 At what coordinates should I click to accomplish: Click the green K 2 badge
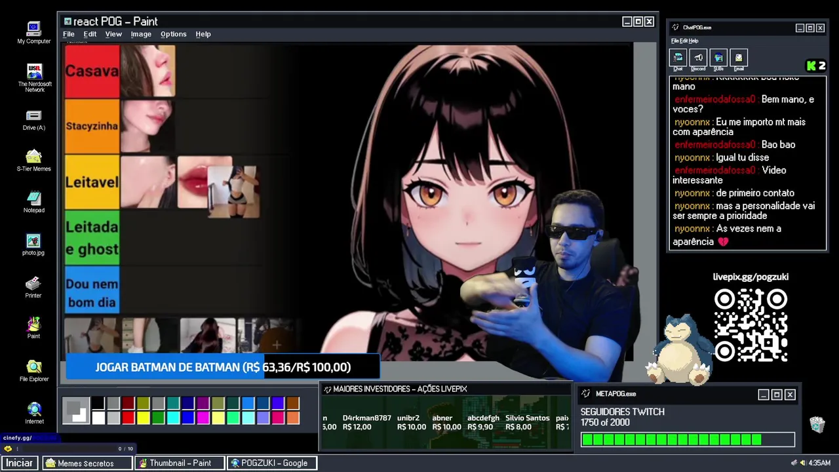(816, 66)
